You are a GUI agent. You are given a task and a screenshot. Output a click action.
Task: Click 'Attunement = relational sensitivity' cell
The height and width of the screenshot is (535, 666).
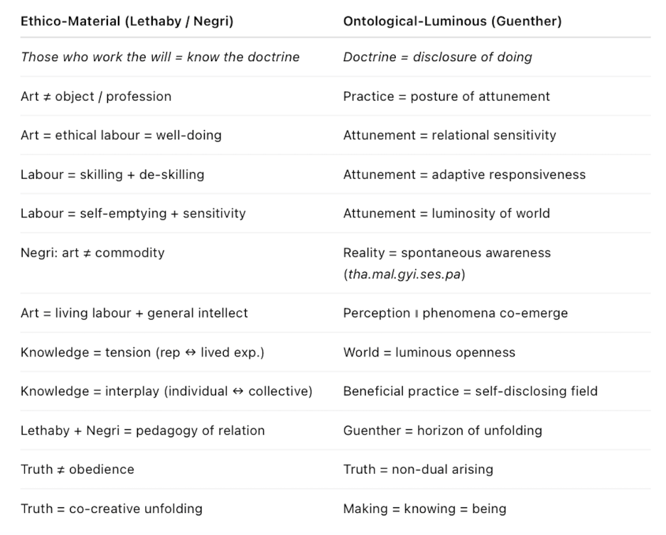pos(450,135)
